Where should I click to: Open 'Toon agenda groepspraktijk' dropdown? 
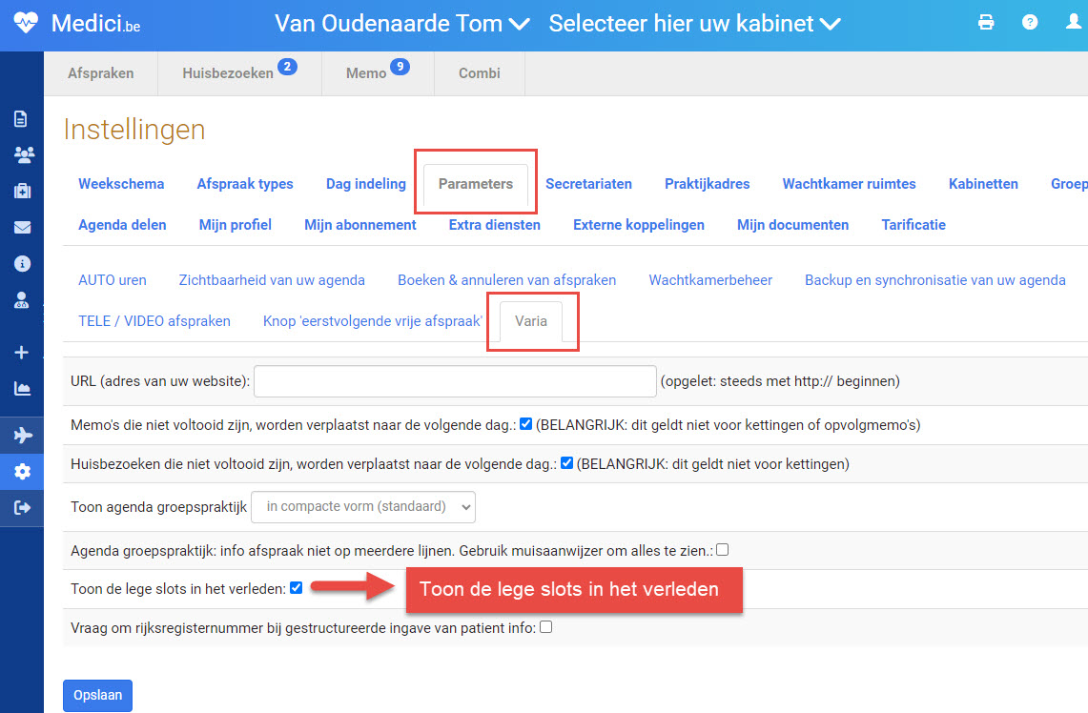pos(363,507)
